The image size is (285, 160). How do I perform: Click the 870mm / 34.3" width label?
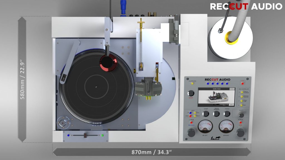click(151, 152)
